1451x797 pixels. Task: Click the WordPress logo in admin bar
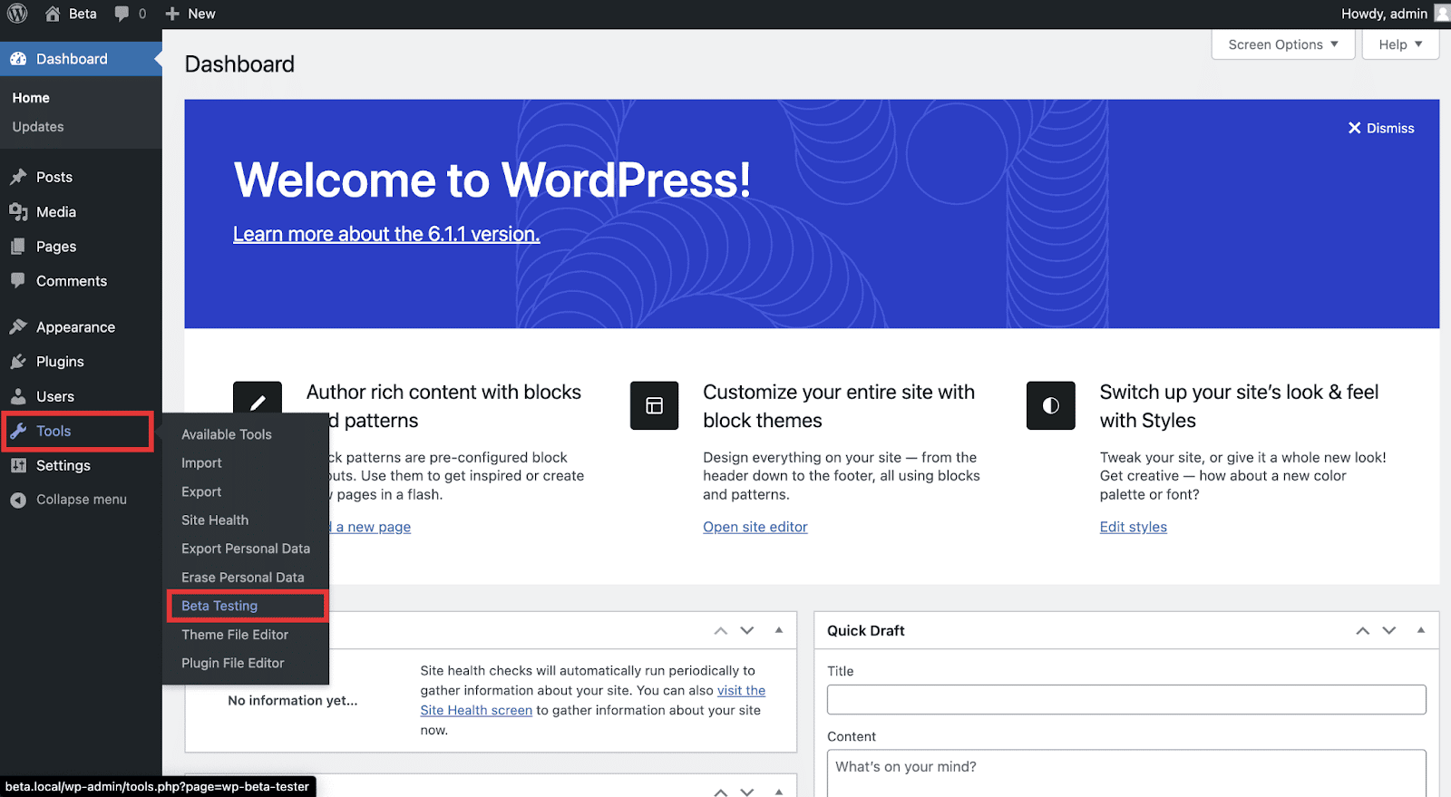point(17,14)
